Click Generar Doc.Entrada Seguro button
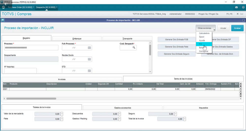The height and width of the screenshot is (131, 246). click(x=177, y=54)
